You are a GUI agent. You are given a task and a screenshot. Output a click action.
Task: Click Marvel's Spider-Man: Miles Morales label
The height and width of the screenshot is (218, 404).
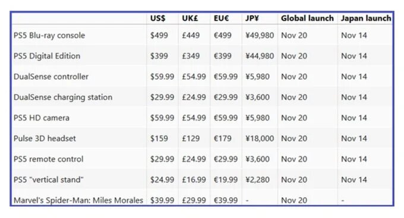(x=78, y=200)
